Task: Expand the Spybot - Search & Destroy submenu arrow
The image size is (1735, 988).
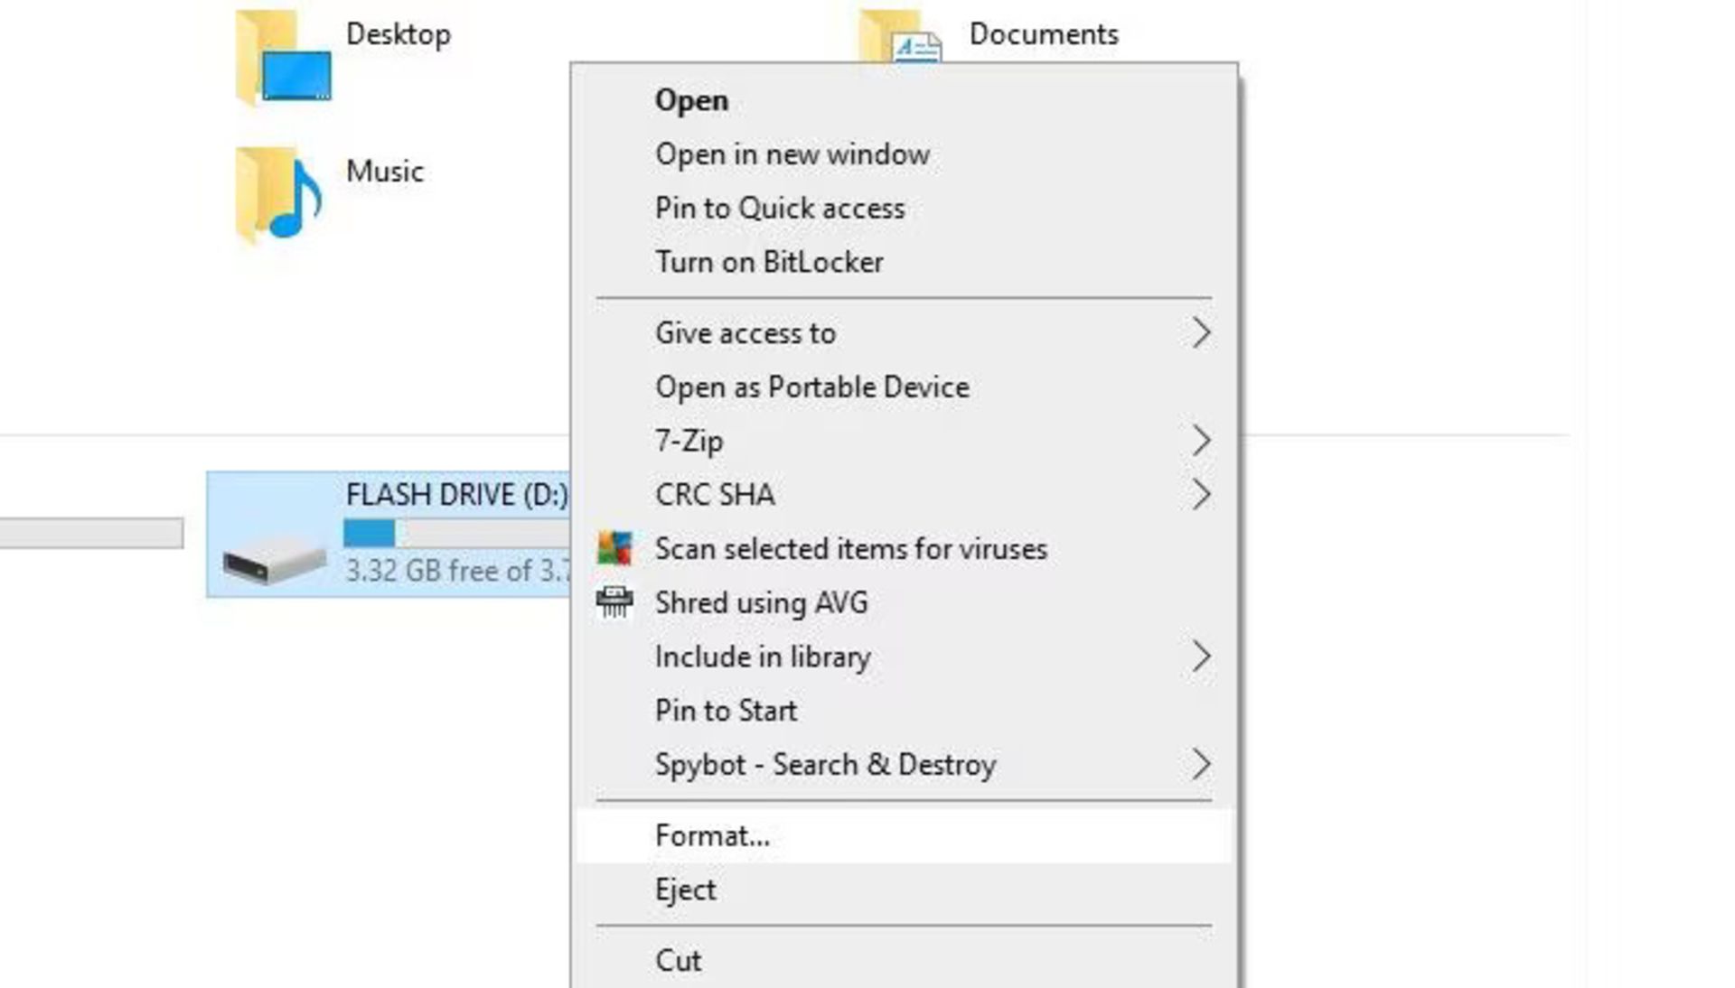Action: tap(1200, 764)
